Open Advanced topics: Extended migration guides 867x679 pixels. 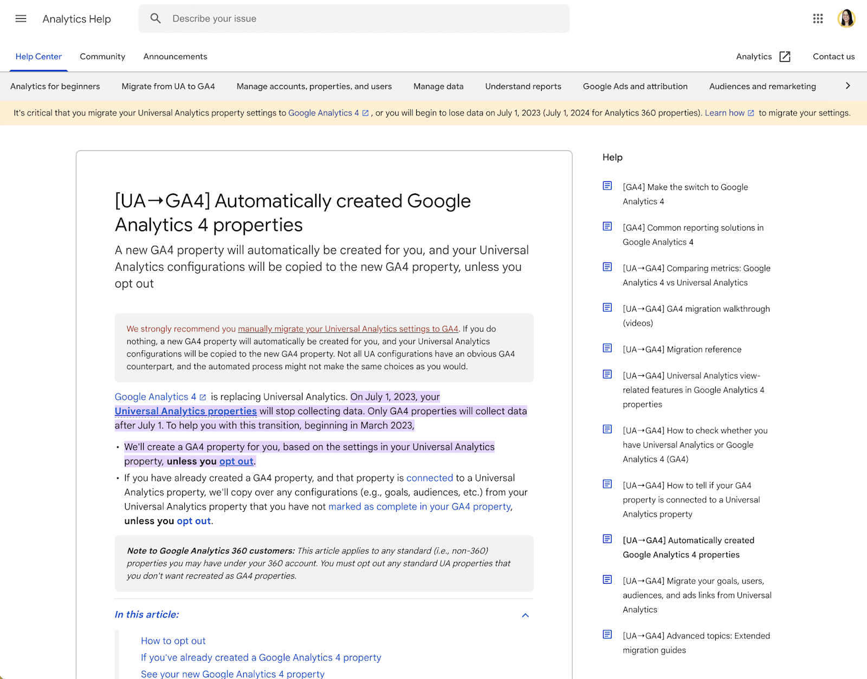pyautogui.click(x=696, y=643)
